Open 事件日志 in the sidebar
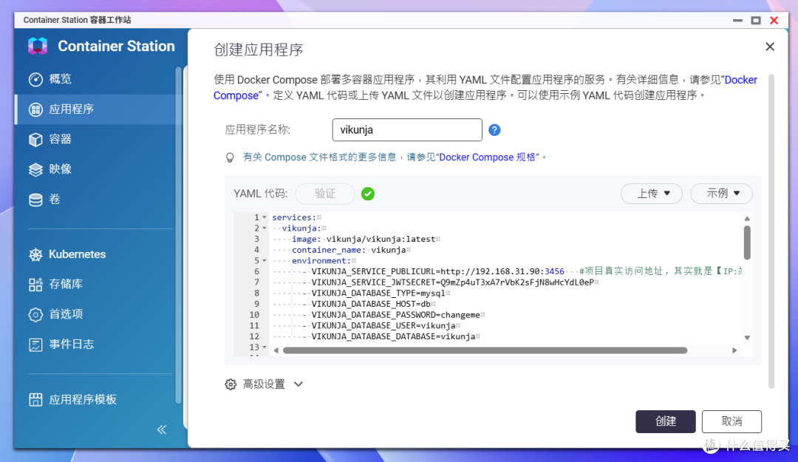The width and height of the screenshot is (798, 462). point(71,344)
